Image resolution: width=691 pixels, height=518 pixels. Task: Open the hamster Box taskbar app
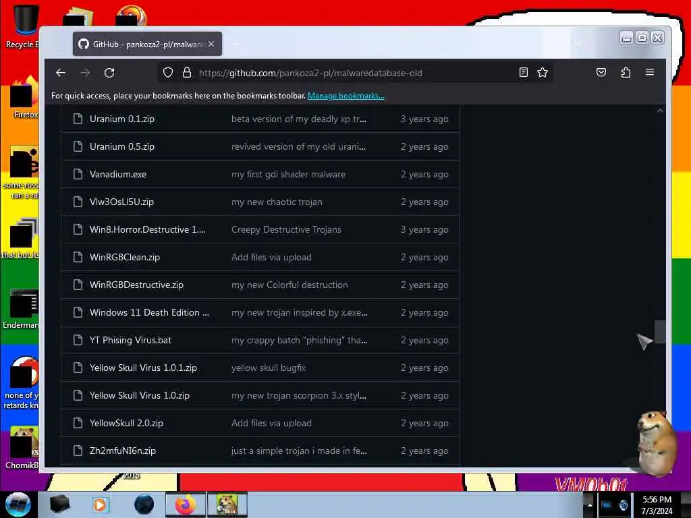[227, 505]
